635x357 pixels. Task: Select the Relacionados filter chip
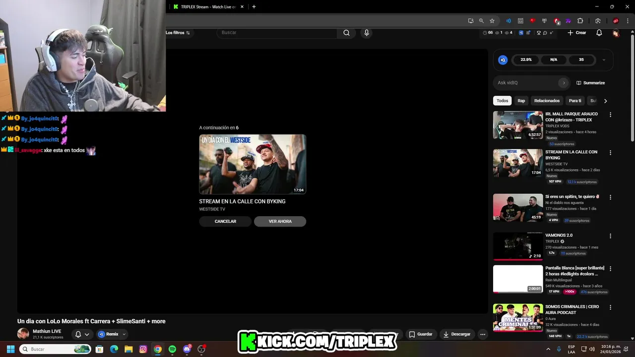[547, 101]
